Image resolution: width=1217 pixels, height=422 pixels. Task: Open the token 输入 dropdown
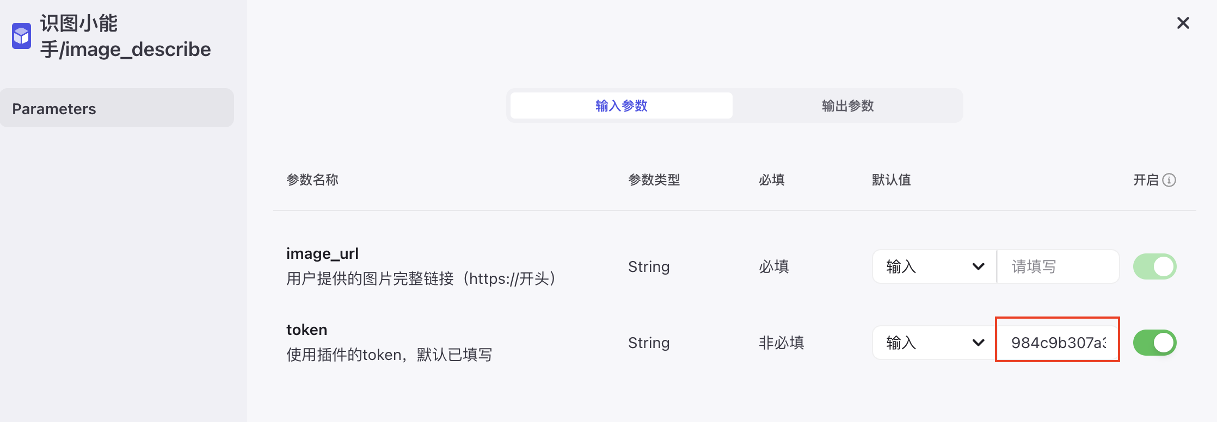[934, 343]
